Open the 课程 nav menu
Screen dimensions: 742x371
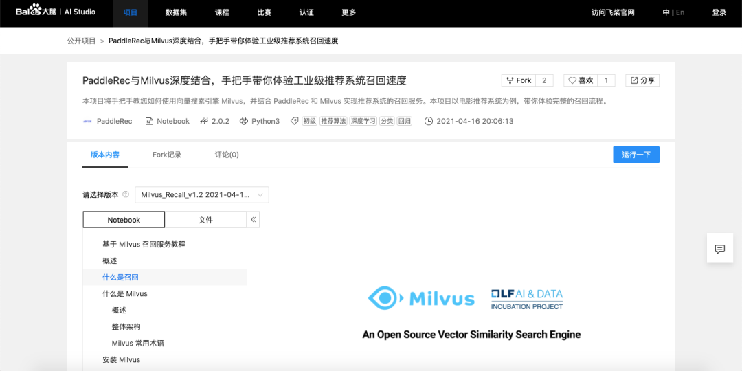pos(222,13)
